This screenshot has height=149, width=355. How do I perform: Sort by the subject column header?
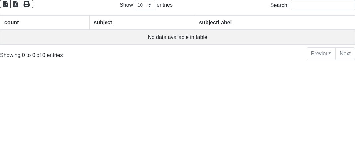(142, 23)
